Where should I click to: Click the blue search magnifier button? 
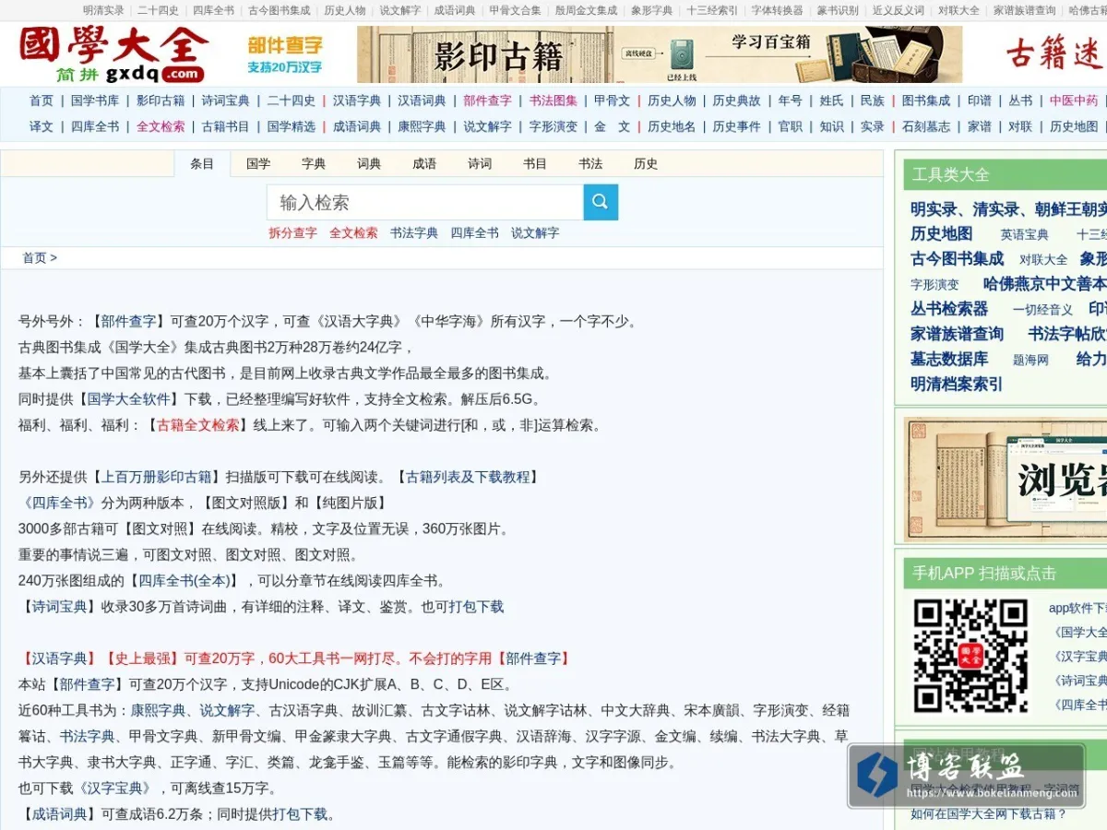pyautogui.click(x=601, y=202)
